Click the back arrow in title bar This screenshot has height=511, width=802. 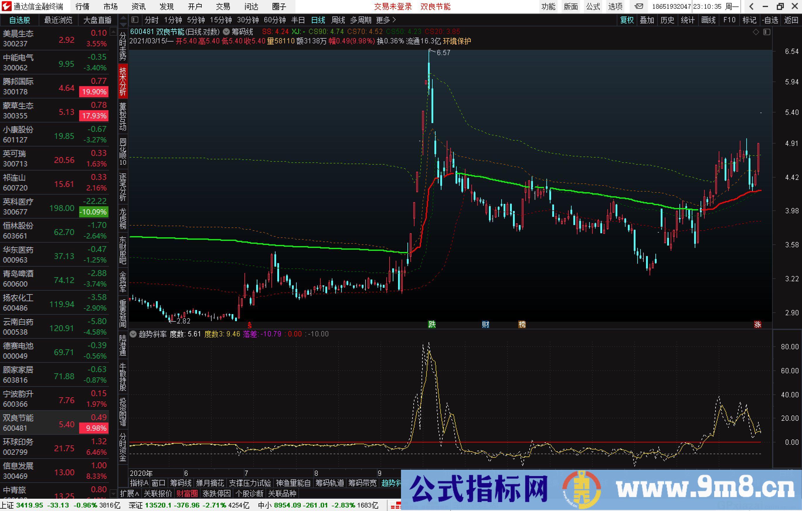click(x=752, y=6)
